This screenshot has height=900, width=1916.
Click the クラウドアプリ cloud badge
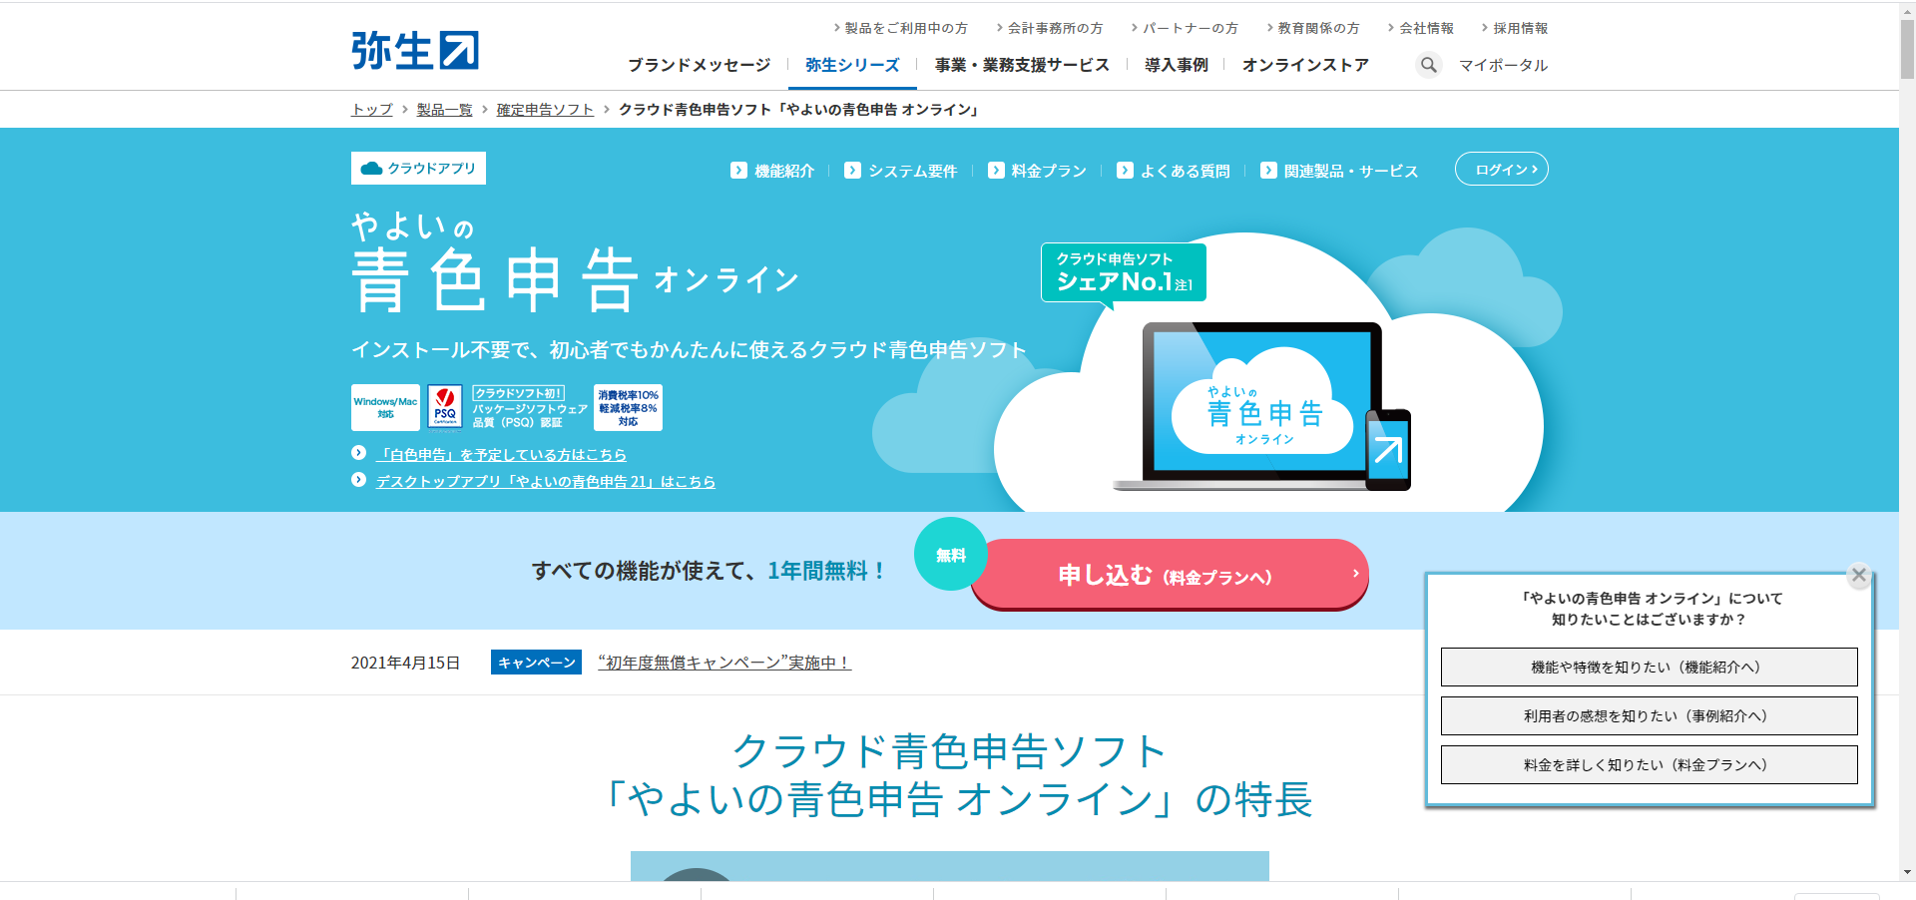(x=417, y=168)
